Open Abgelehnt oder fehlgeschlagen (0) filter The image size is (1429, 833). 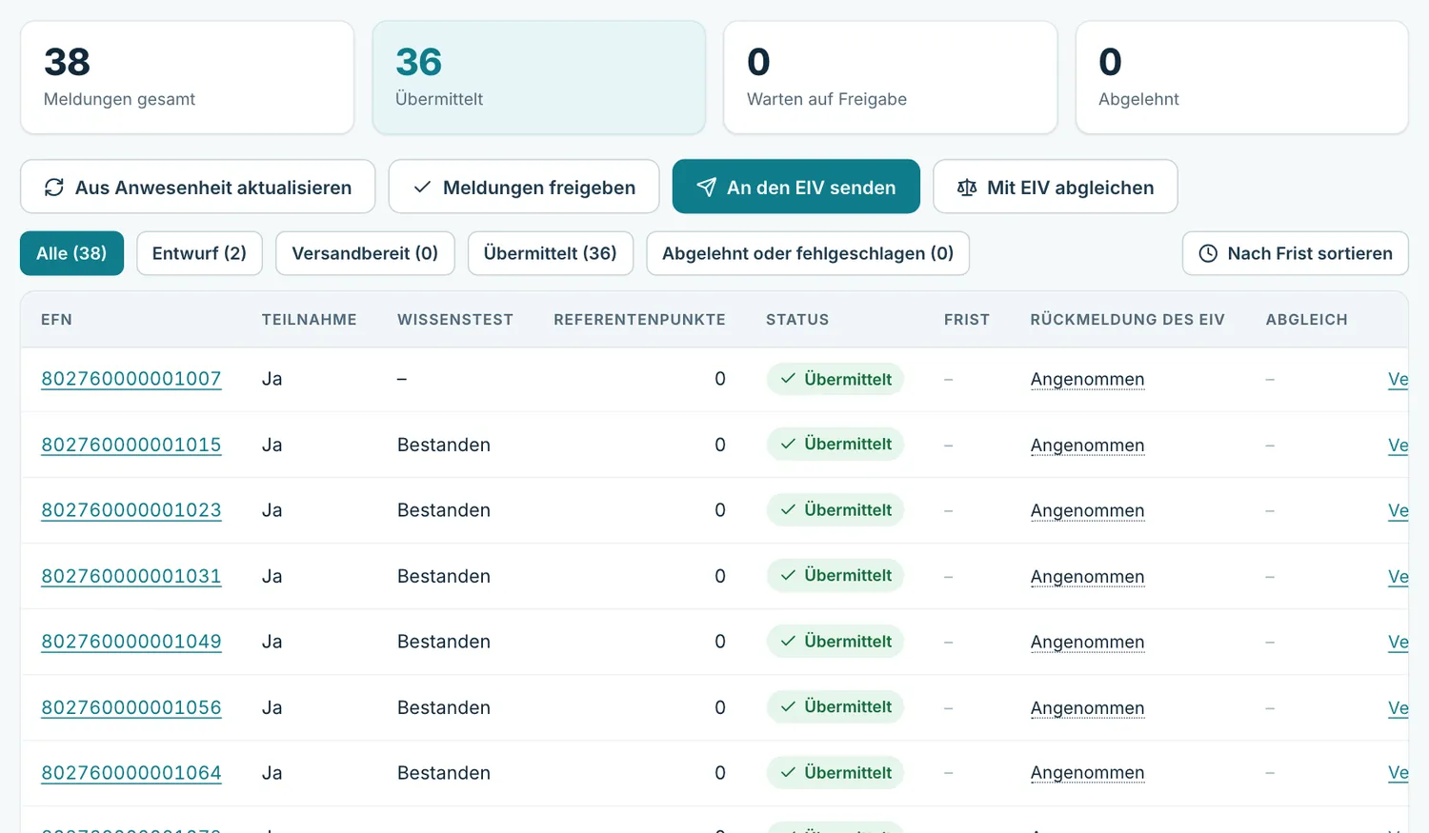(808, 253)
